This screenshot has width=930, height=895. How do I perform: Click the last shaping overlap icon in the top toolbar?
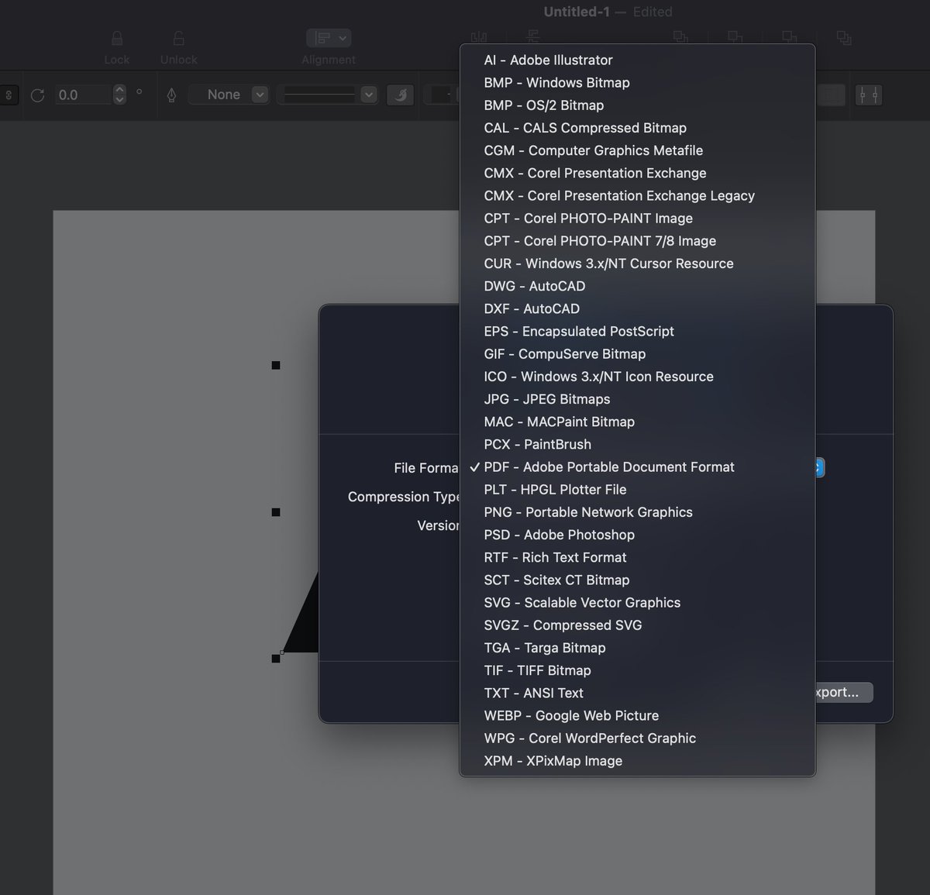pos(844,37)
